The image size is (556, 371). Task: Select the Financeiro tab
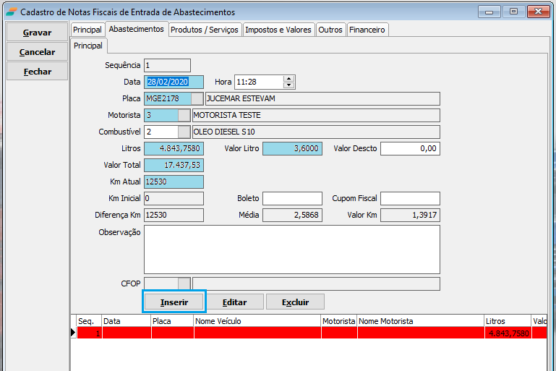368,30
